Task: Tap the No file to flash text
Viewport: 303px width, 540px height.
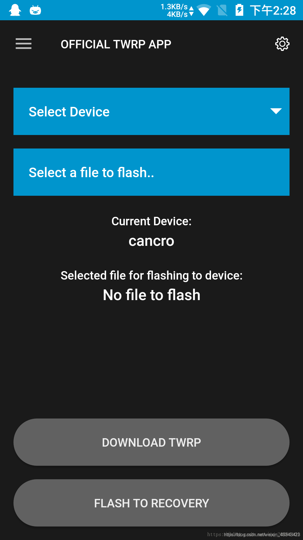Action: pos(151,295)
